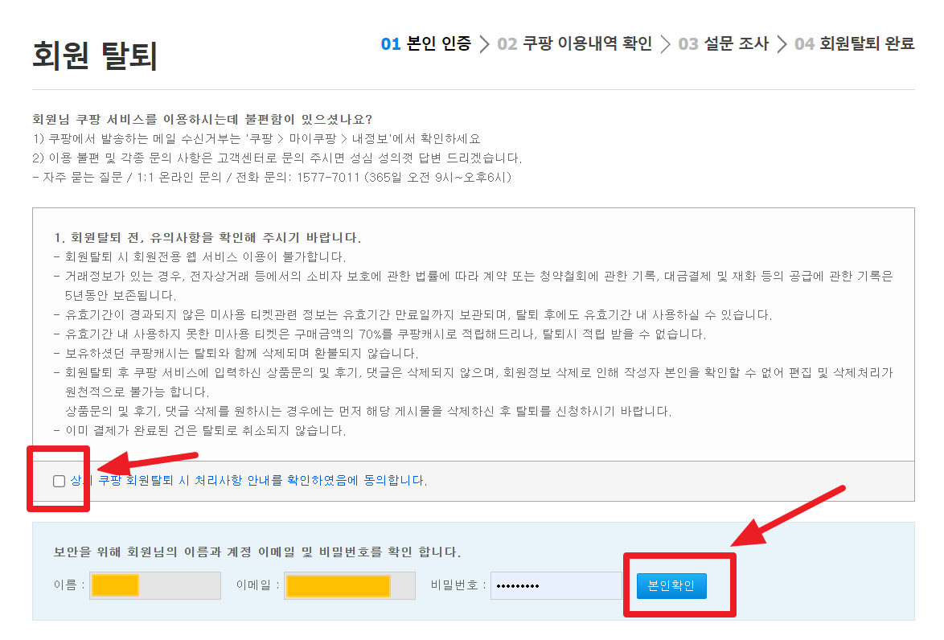Select step 04 회원탈퇴 완료
Screen dimensions: 944x640
[854, 43]
